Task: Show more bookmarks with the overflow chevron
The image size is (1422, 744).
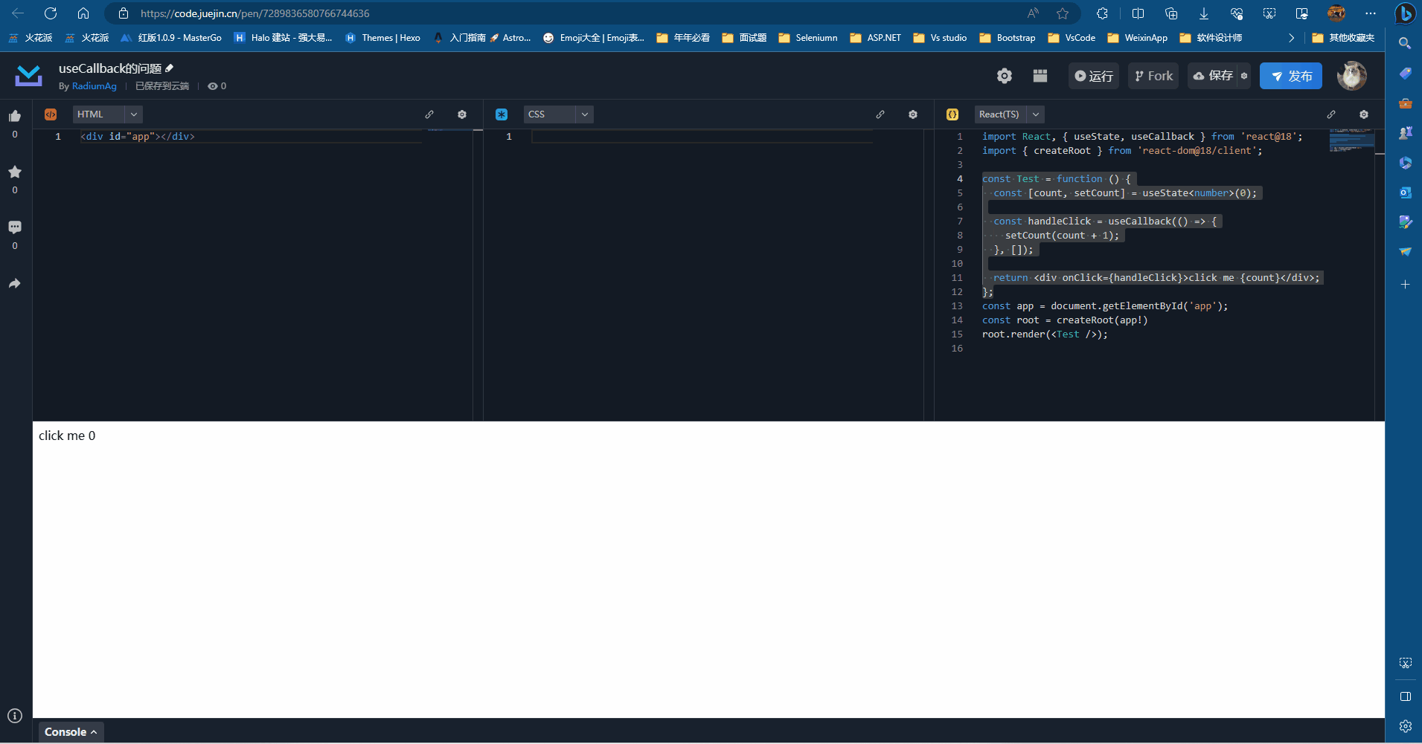Action: point(1291,38)
